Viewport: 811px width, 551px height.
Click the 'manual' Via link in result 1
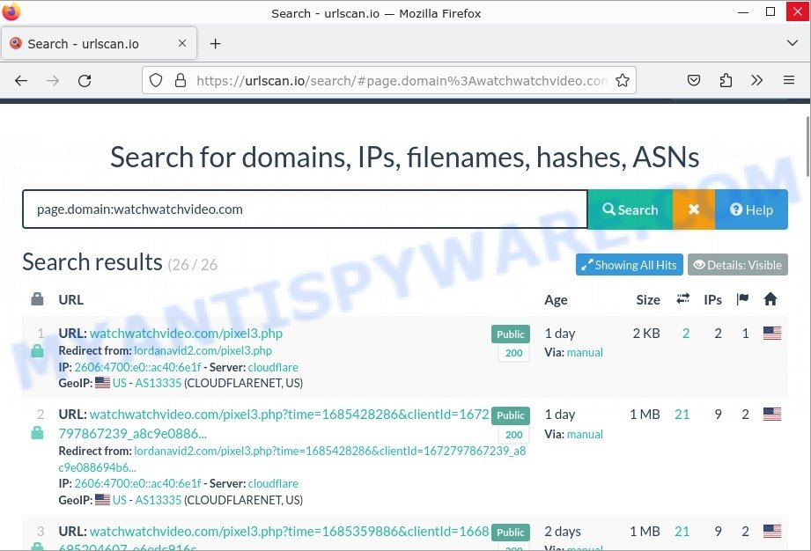pyautogui.click(x=585, y=352)
